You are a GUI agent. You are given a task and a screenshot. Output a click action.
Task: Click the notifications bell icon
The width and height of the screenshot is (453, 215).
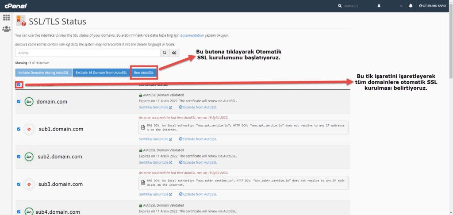pos(411,6)
